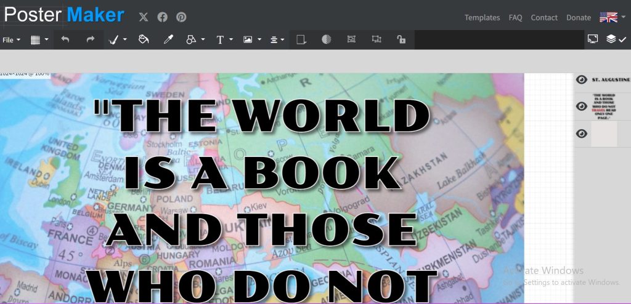
Task: Click the half-tone opacity circle icon
Action: 327,39
